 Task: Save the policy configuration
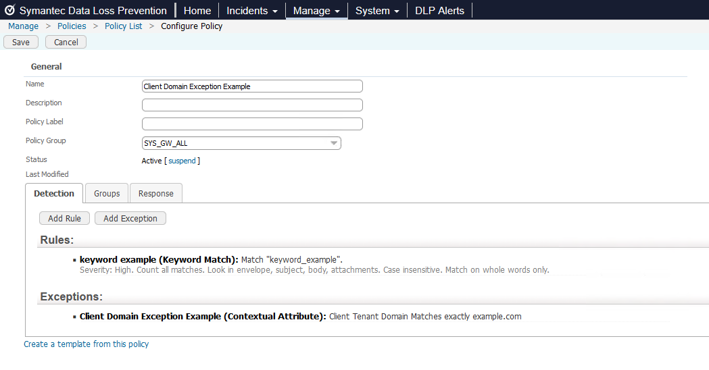(x=21, y=42)
